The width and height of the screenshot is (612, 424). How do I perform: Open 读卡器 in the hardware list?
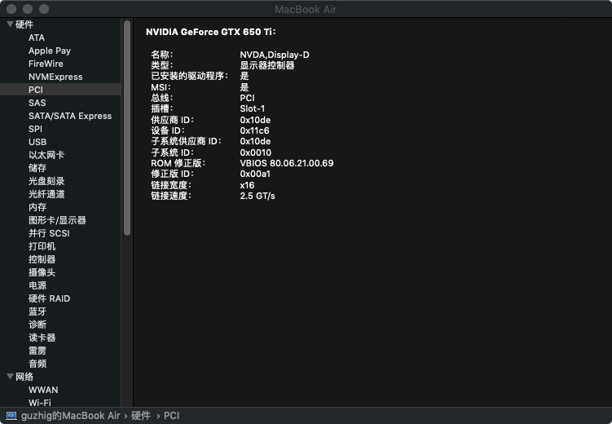[x=42, y=338]
